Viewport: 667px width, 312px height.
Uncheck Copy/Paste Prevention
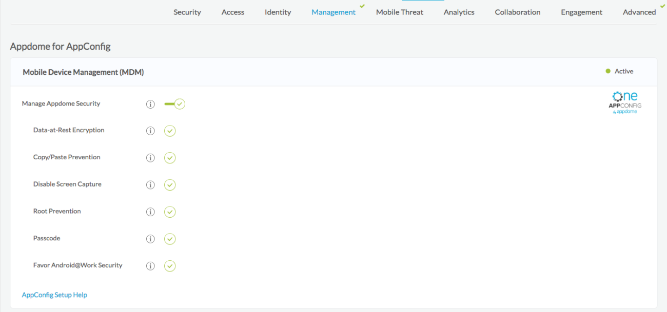coord(170,158)
